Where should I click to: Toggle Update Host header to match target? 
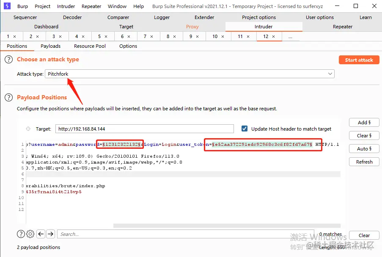[245, 128]
